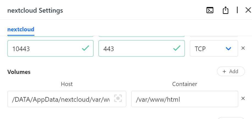Click the partially visible field above 10443
This screenshot has width=252, height=119.
coord(50,36)
